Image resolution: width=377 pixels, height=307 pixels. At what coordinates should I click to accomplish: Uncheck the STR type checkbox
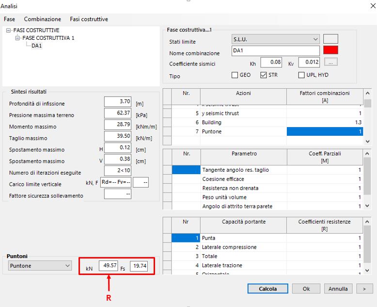tap(264, 75)
